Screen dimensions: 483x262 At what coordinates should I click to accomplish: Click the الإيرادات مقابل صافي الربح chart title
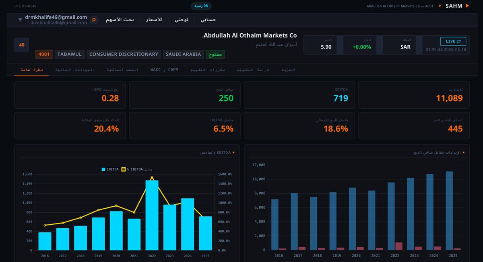point(437,152)
